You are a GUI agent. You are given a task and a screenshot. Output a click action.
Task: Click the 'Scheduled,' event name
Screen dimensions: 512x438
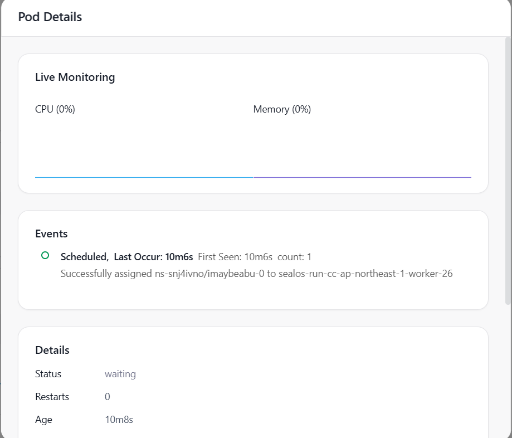pyautogui.click(x=85, y=257)
